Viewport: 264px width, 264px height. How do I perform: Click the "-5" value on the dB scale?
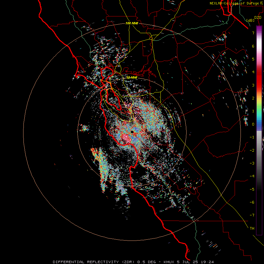pos(252,189)
